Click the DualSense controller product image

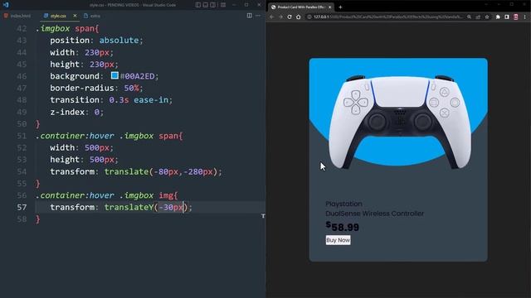(x=400, y=122)
